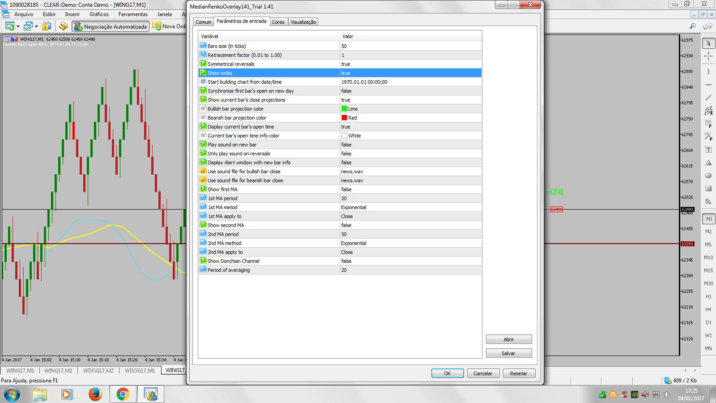Open the Gráficos menu

[99, 14]
